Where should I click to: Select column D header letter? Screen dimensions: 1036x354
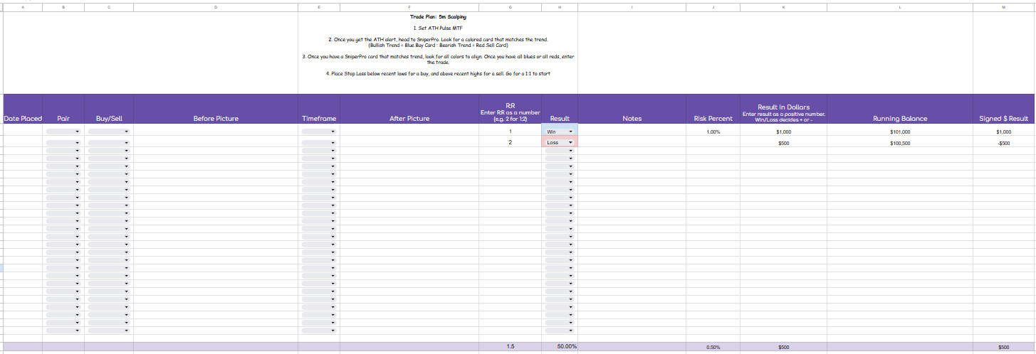[x=215, y=7]
